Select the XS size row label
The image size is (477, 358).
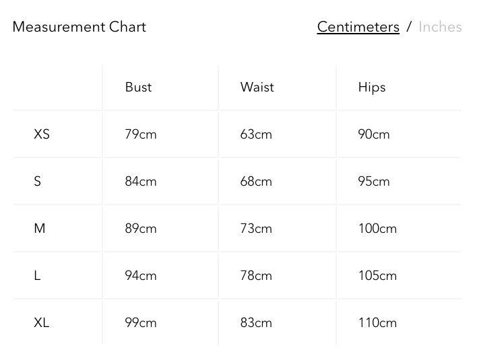tap(42, 134)
